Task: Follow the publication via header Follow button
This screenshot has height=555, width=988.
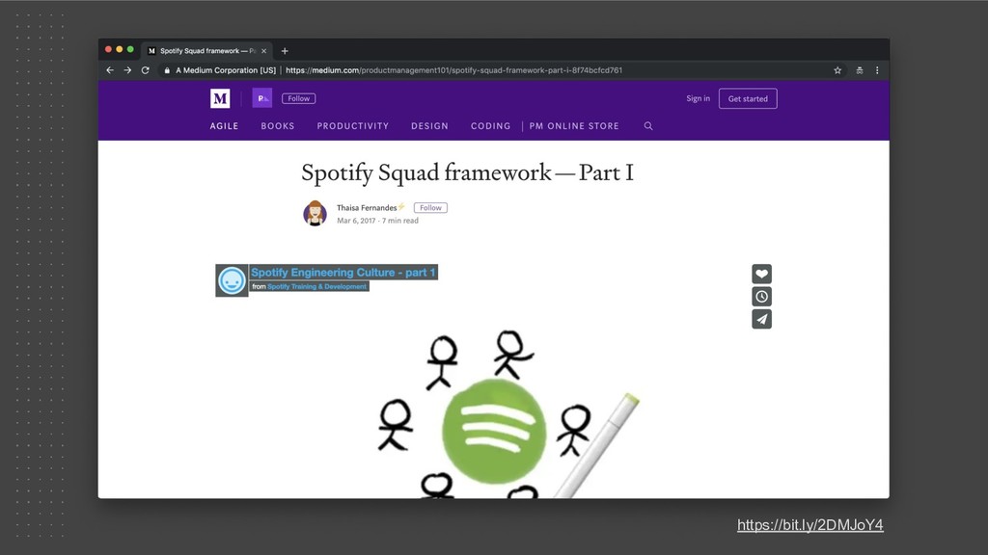Action: coord(299,98)
